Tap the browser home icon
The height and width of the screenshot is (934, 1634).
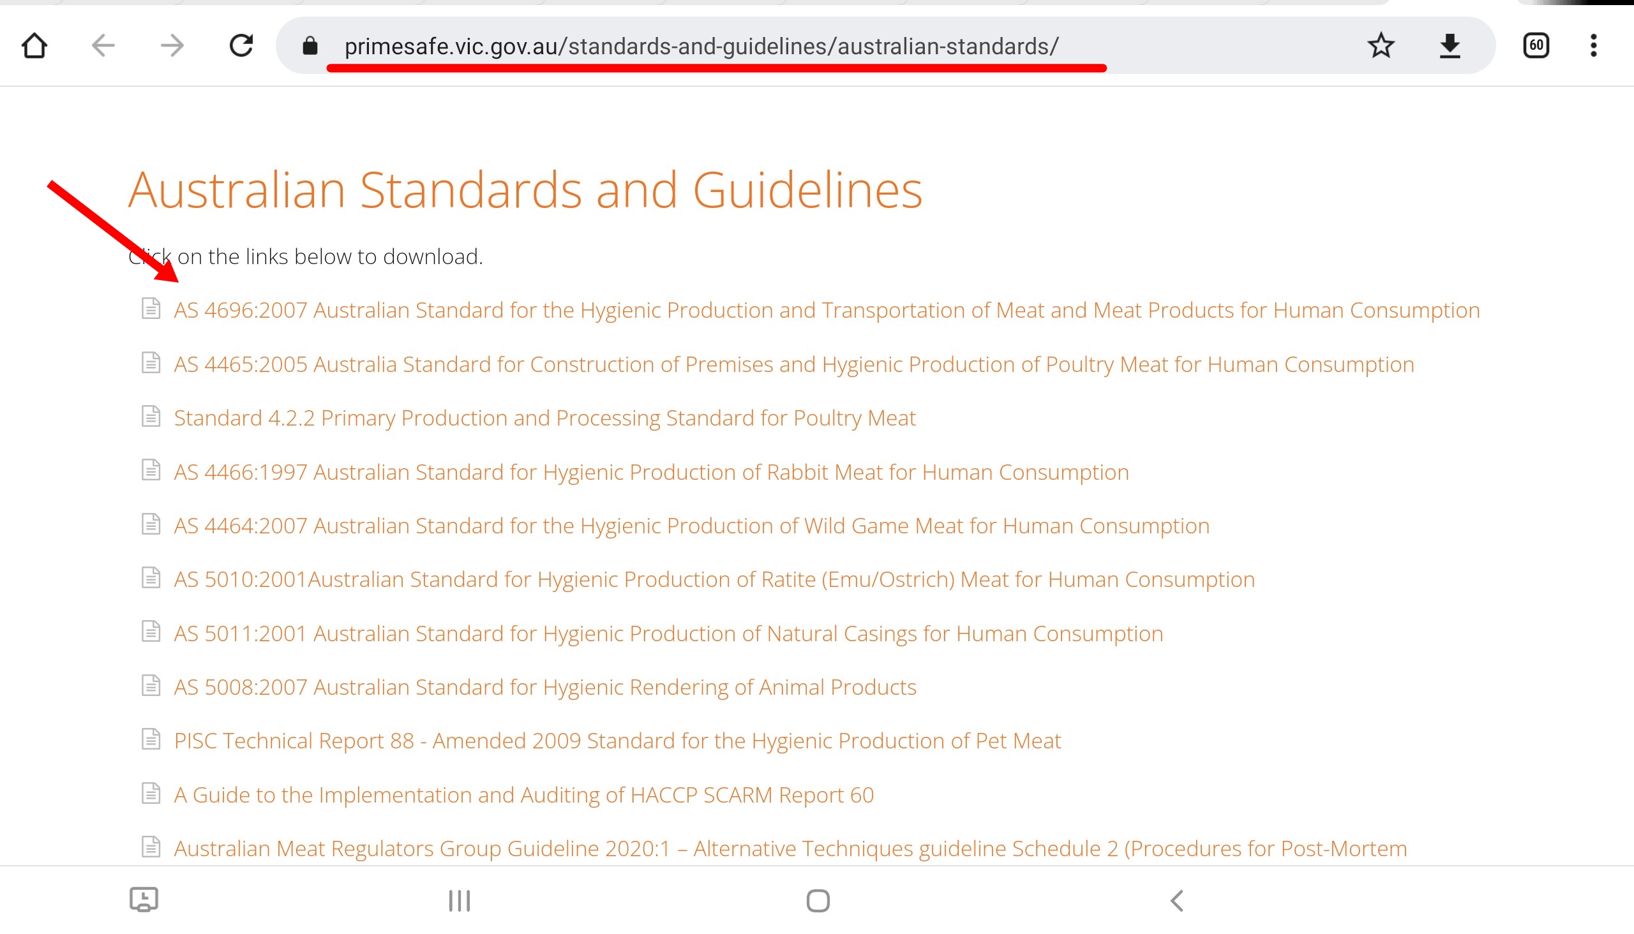click(34, 46)
